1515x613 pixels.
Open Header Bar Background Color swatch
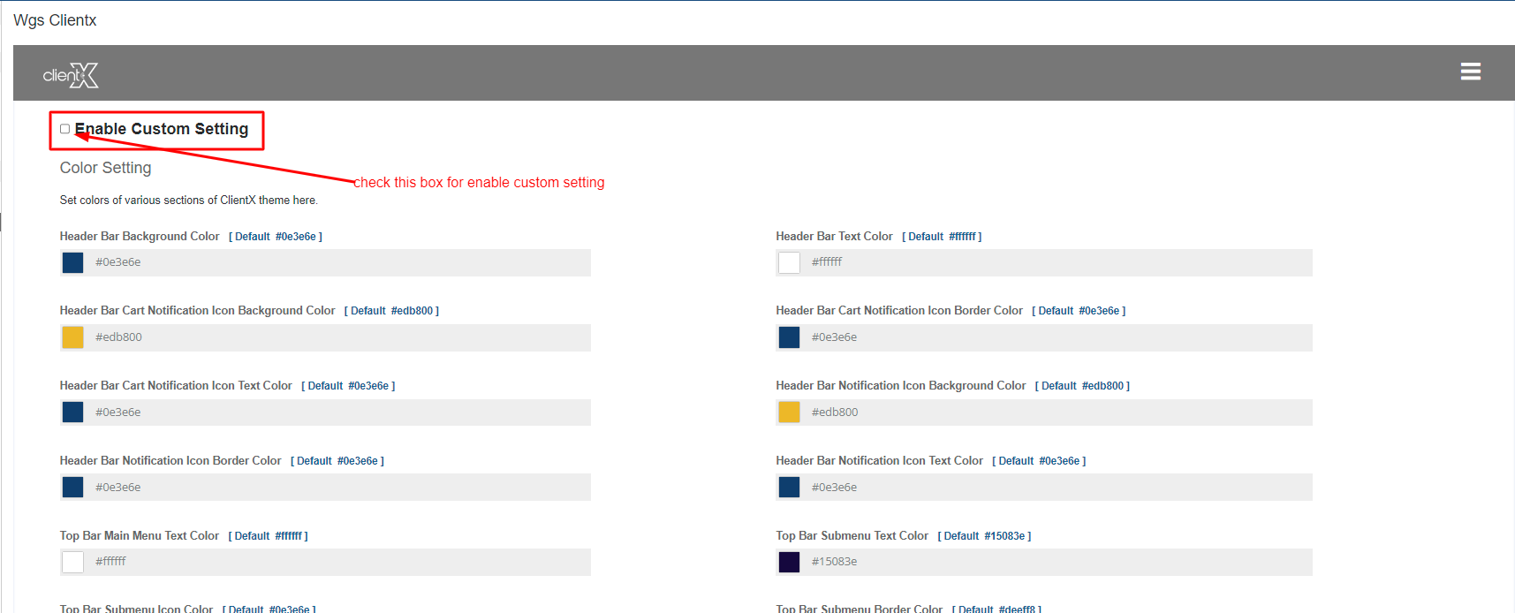pos(72,262)
